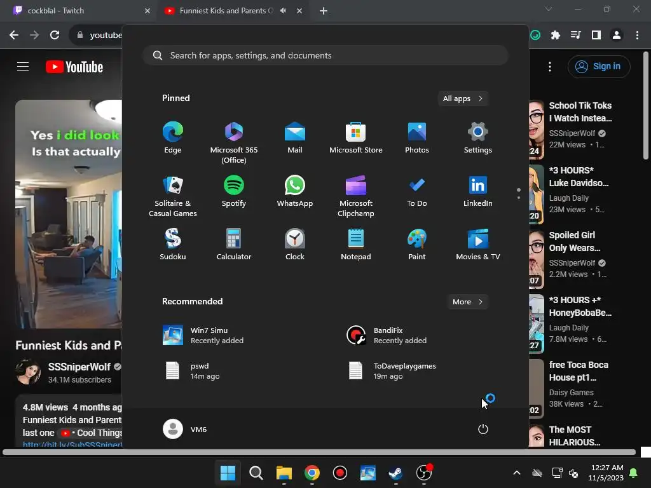Mute the YouTube tab audio icon
The height and width of the screenshot is (488, 651).
coord(283,11)
